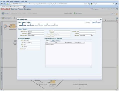Click the Private lock icon
Image resolution: width=119 pixels, height=91 pixels.
coord(111,14)
